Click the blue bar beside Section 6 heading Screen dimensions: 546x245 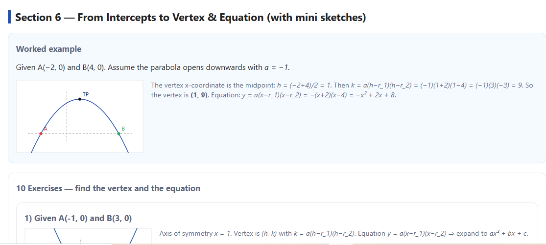tap(9, 18)
